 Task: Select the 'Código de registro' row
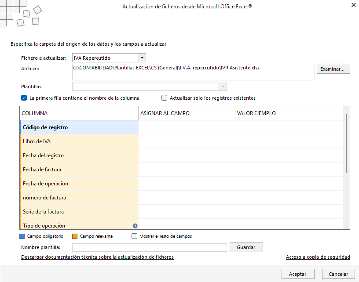coord(181,127)
